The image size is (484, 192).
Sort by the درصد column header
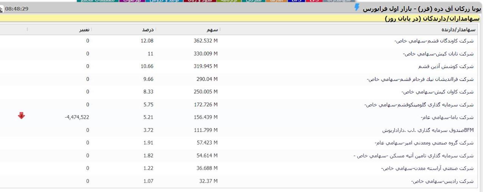(x=146, y=29)
